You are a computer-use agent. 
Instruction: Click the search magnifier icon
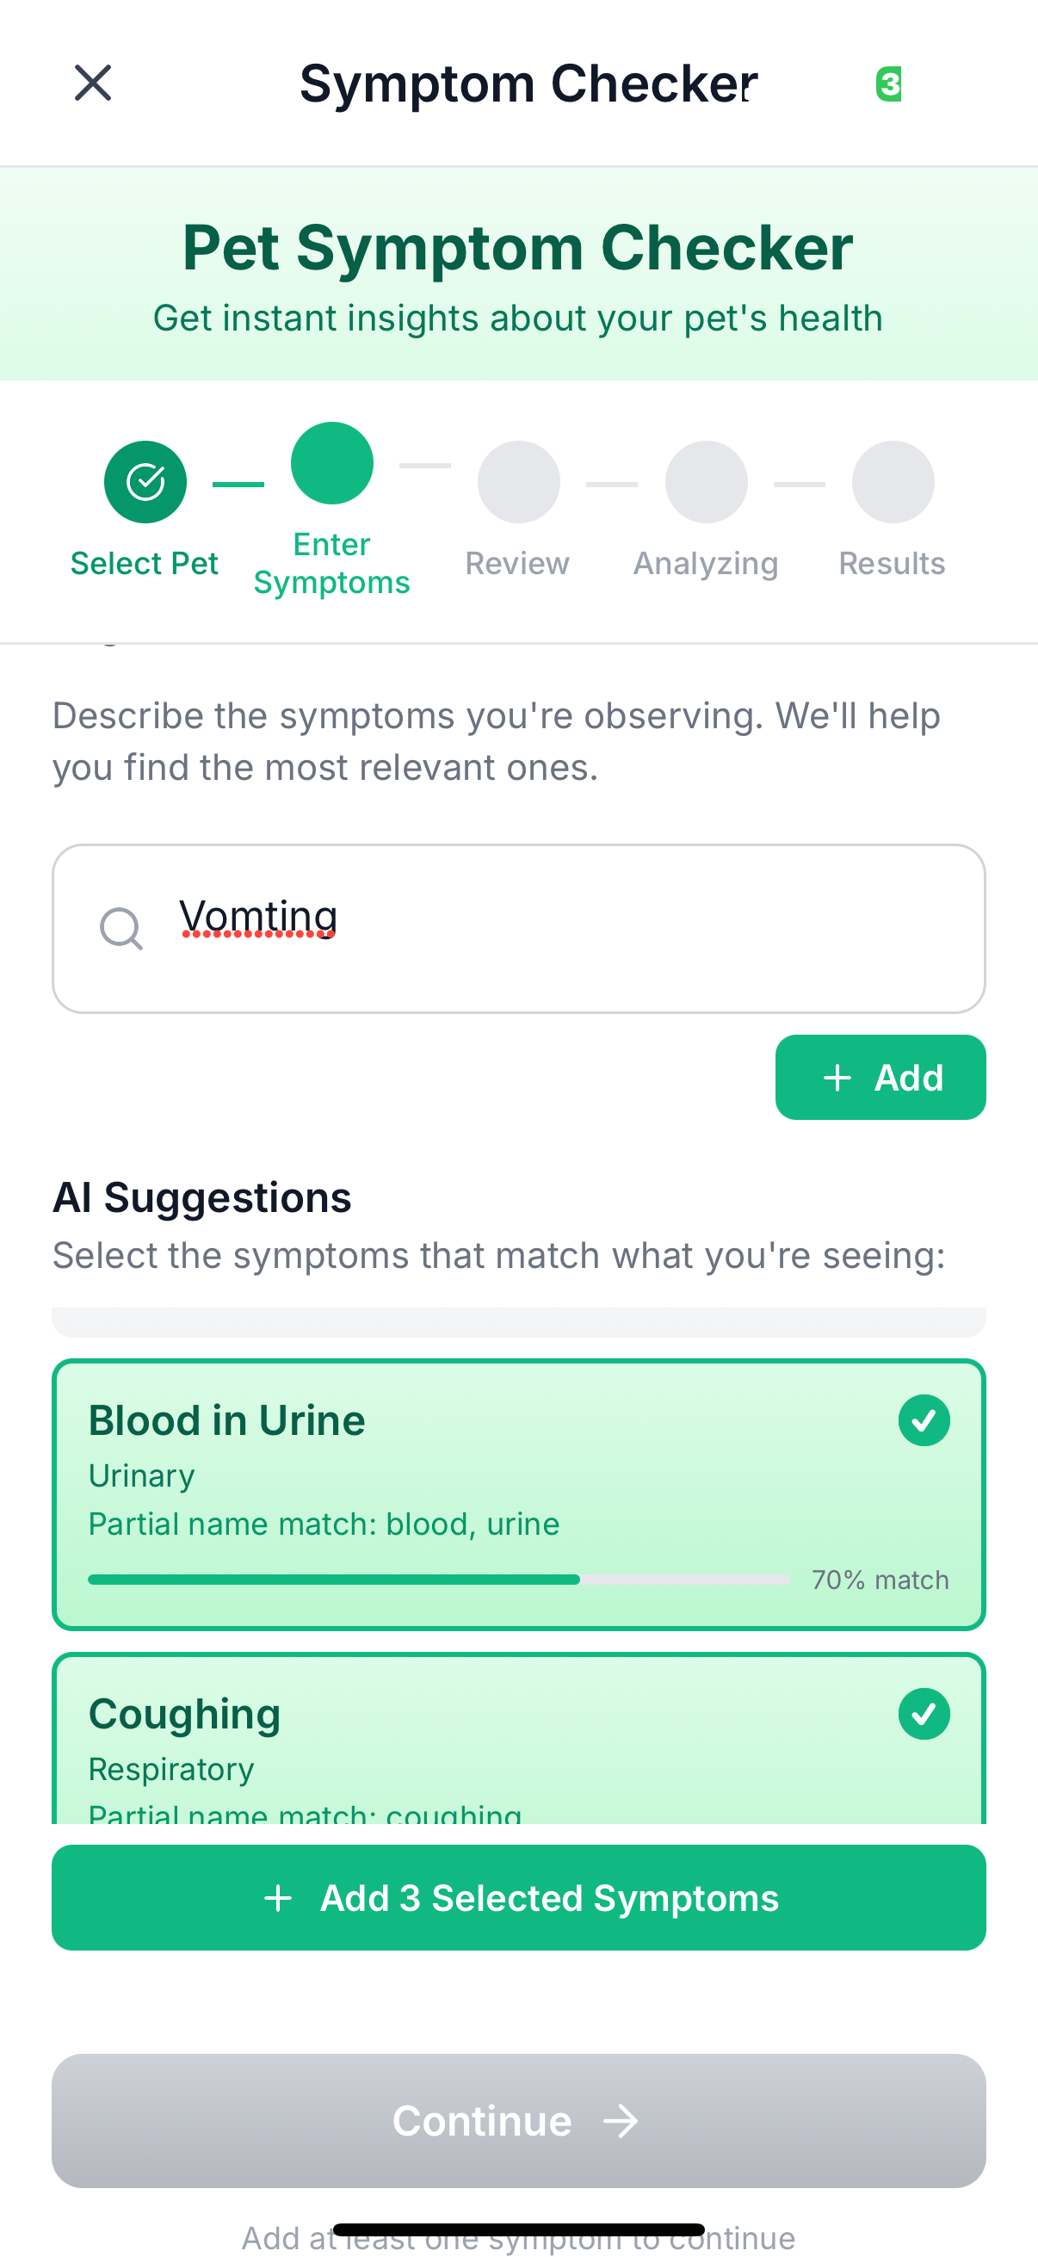point(120,929)
